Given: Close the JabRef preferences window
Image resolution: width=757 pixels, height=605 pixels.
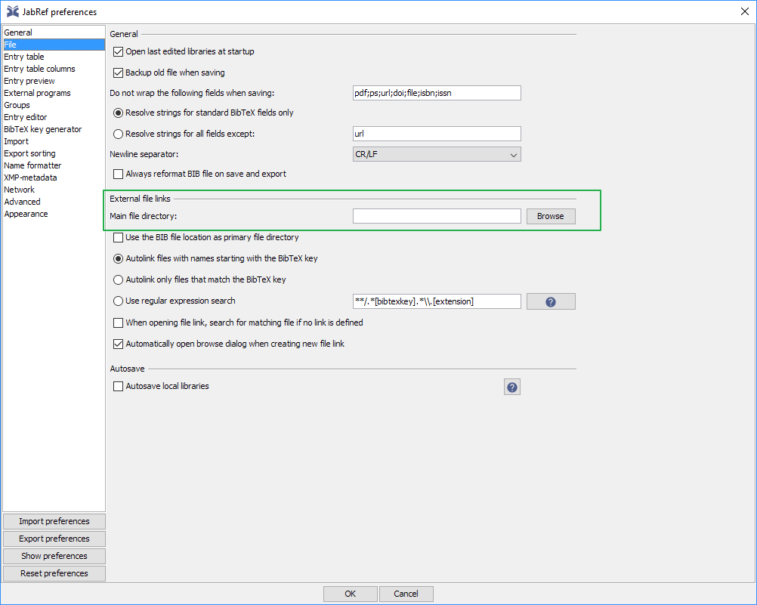Looking at the screenshot, I should [744, 11].
